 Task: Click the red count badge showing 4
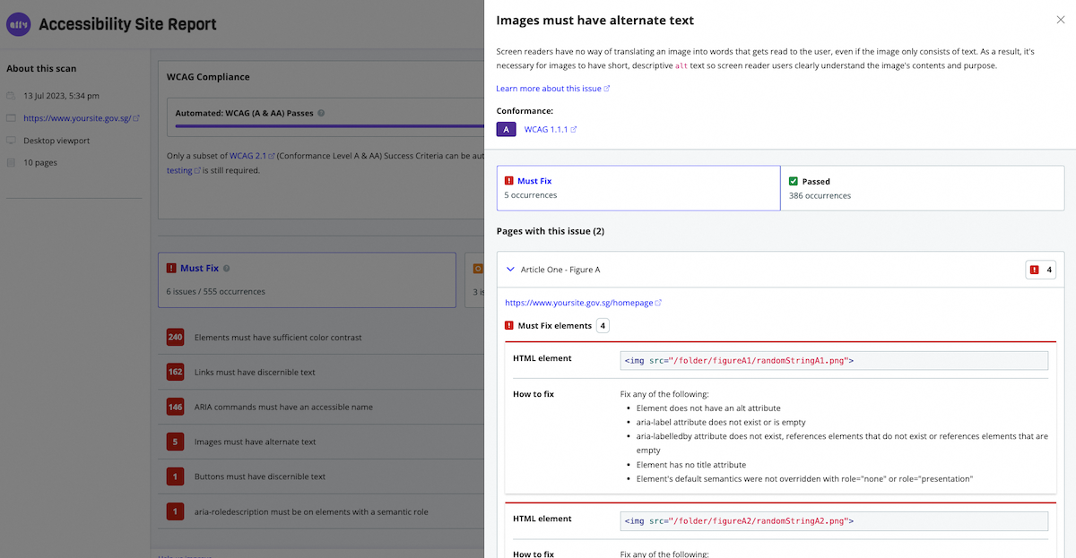coord(1041,270)
